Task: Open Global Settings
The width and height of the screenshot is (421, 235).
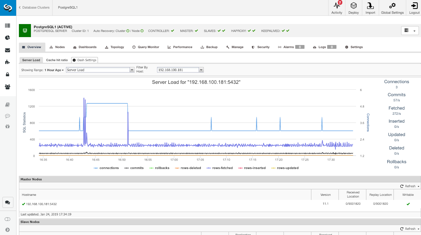Action: tap(392, 8)
